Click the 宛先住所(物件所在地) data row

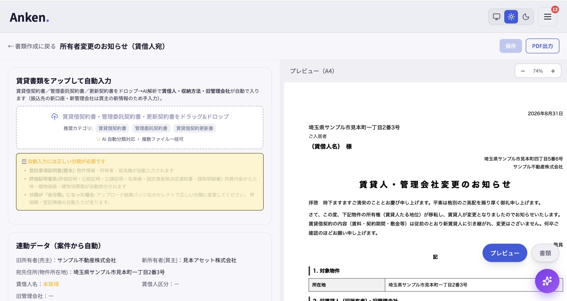(x=90, y=272)
